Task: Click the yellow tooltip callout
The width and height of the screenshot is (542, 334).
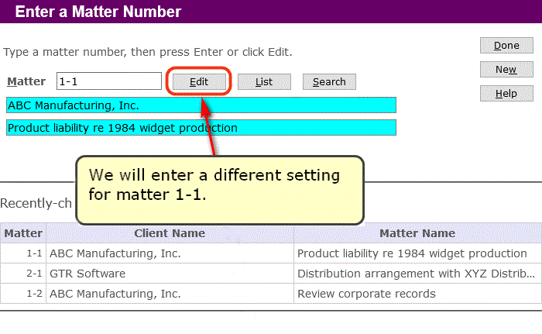Action: tap(220, 190)
